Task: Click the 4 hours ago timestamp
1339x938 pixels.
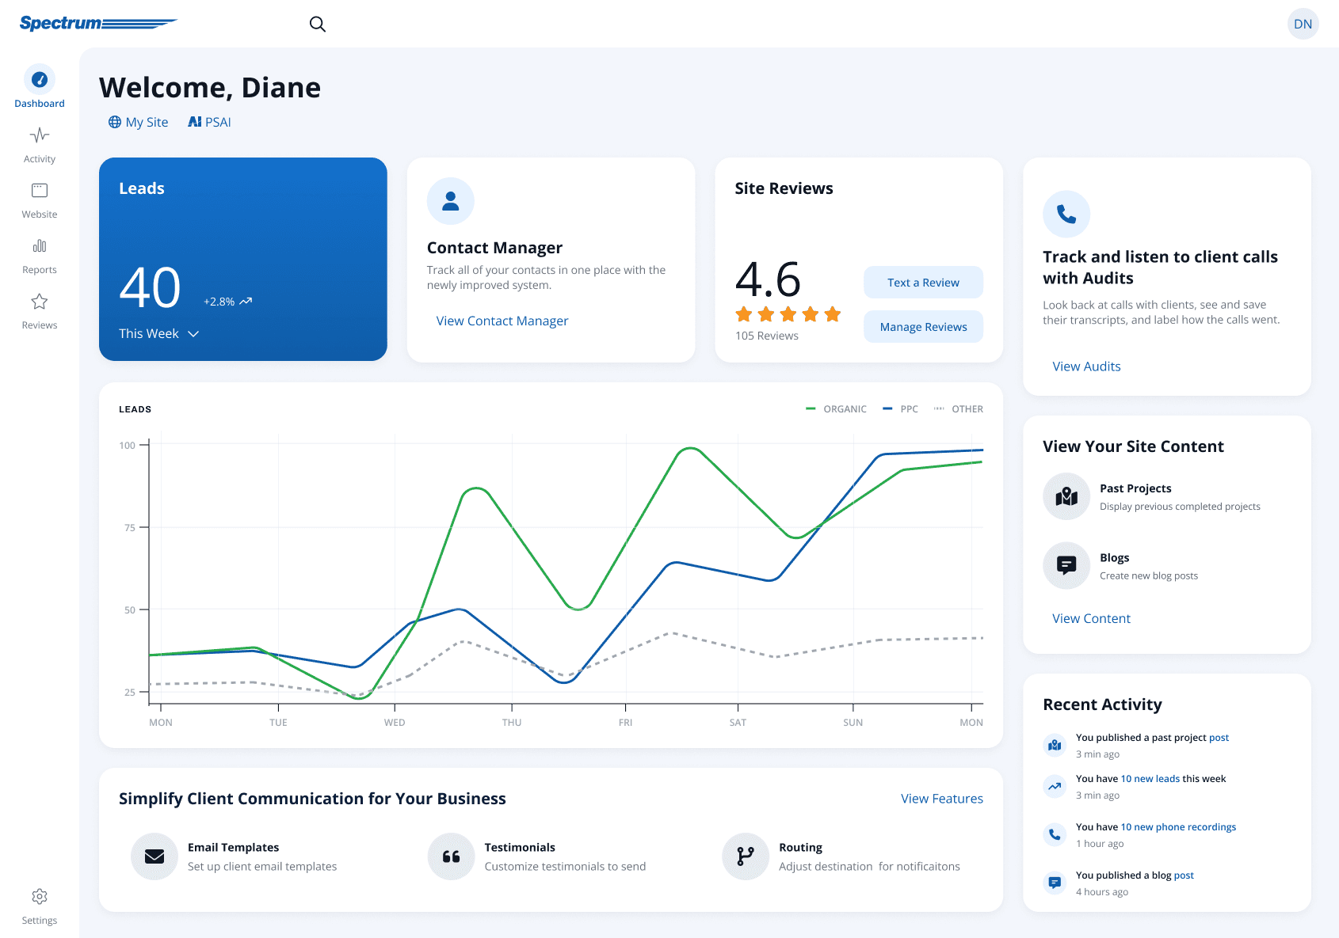Action: 1102,892
